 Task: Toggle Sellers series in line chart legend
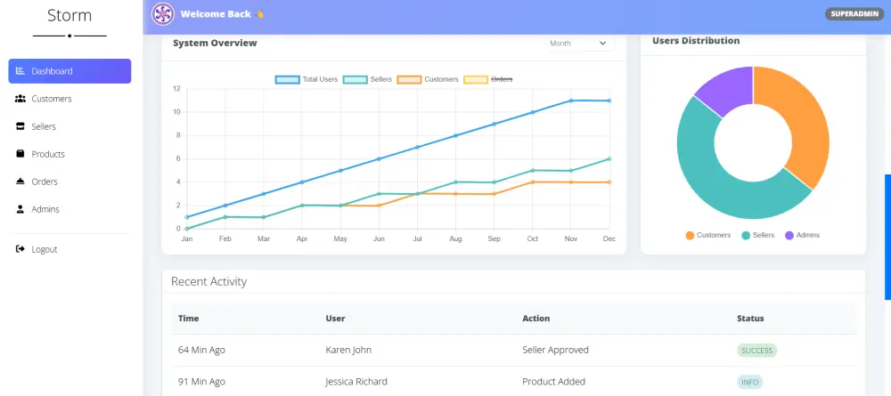click(x=368, y=79)
